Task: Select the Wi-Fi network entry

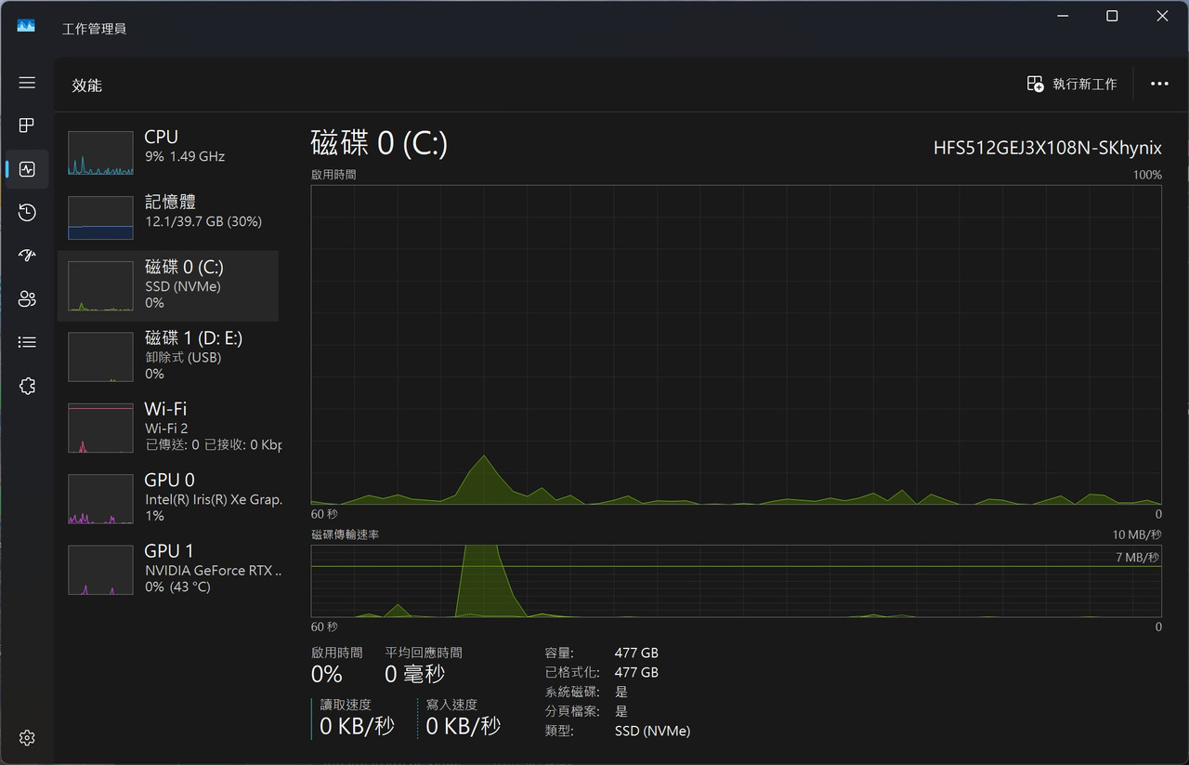Action: tap(168, 426)
